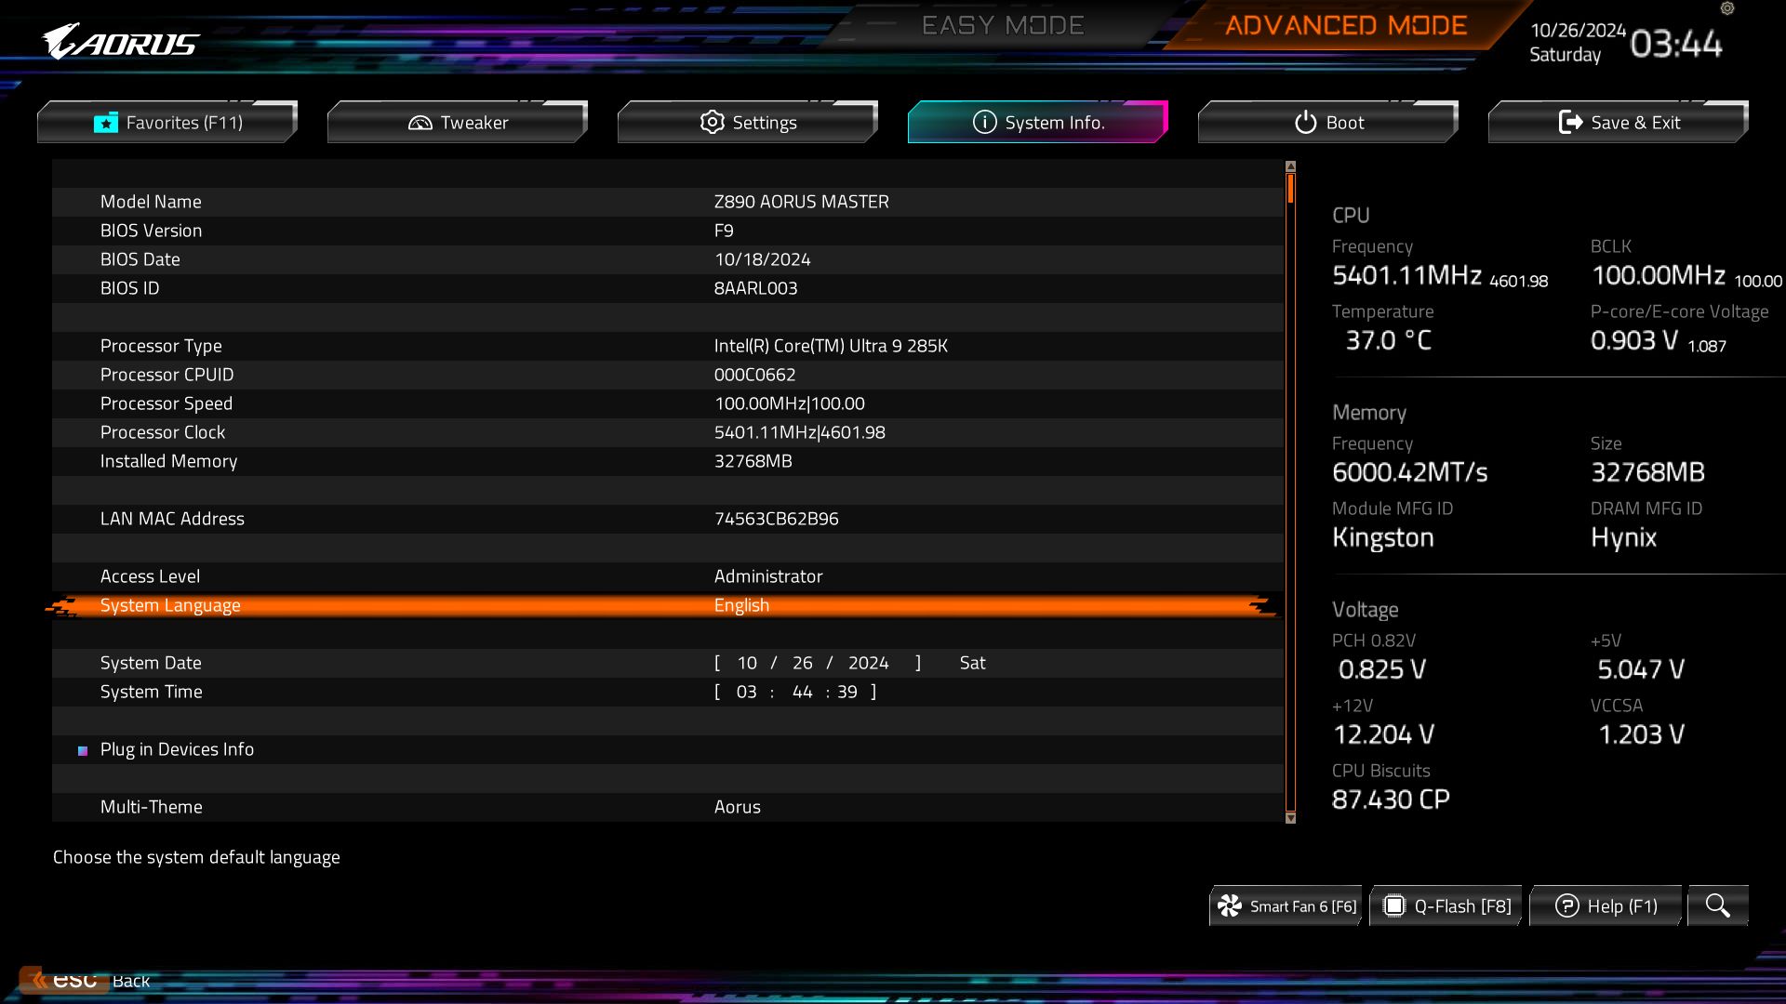Select the System Time hour field 03
Viewport: 1786px width, 1004px height.
pos(746,692)
